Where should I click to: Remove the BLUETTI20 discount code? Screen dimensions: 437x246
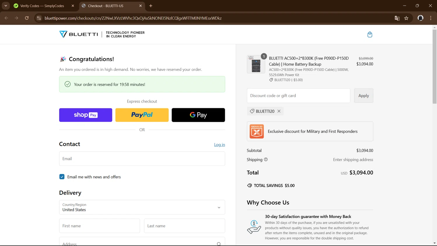point(279,111)
